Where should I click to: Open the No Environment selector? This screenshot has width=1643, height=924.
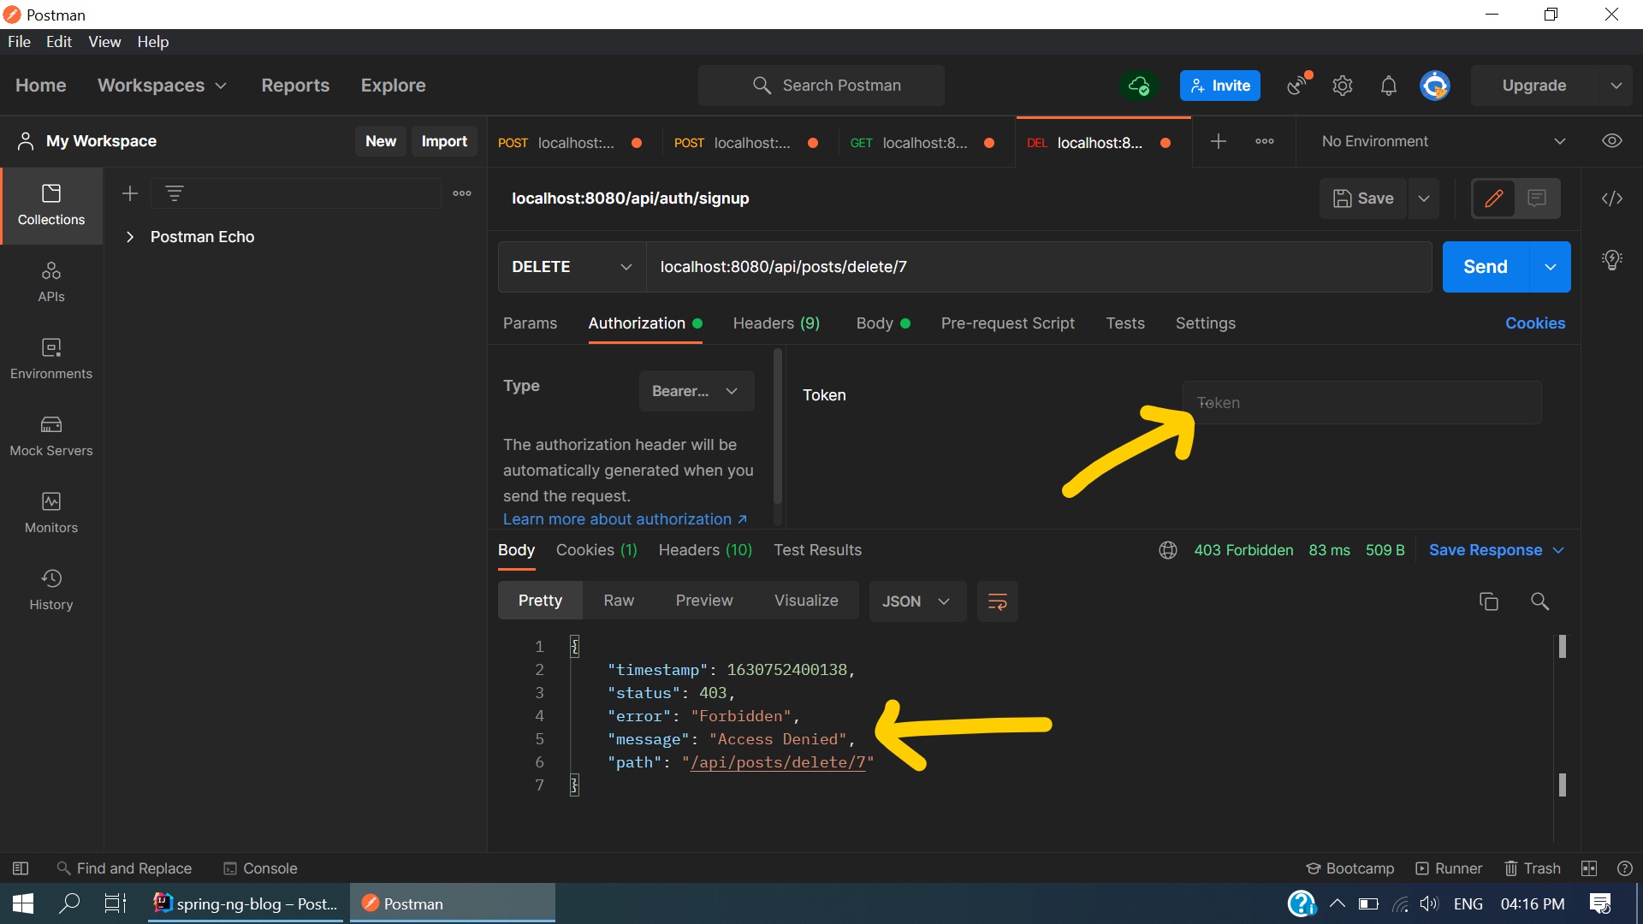(1443, 141)
